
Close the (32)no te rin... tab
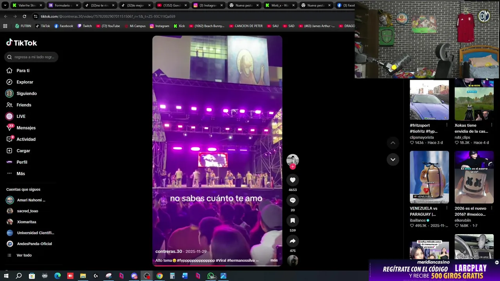[x=113, y=5]
